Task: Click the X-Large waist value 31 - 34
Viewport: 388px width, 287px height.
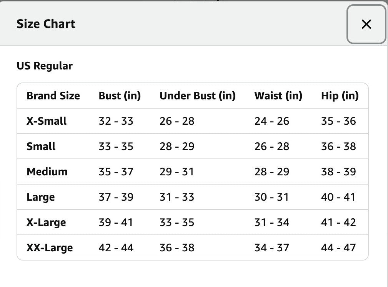Action: (271, 223)
